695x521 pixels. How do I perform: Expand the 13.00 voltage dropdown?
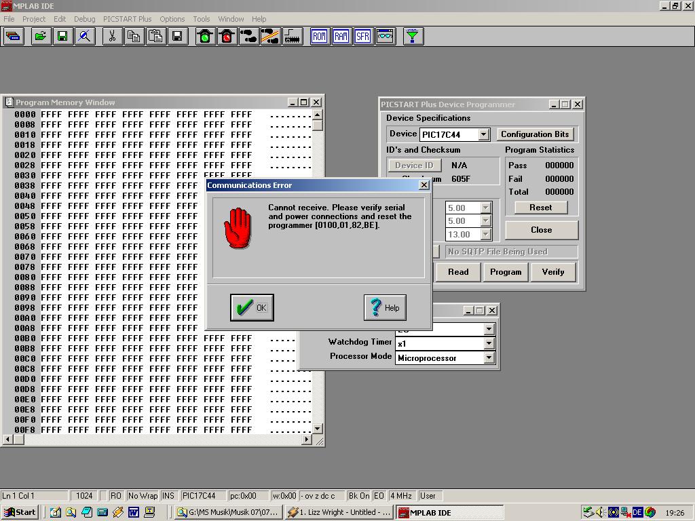[x=486, y=234]
